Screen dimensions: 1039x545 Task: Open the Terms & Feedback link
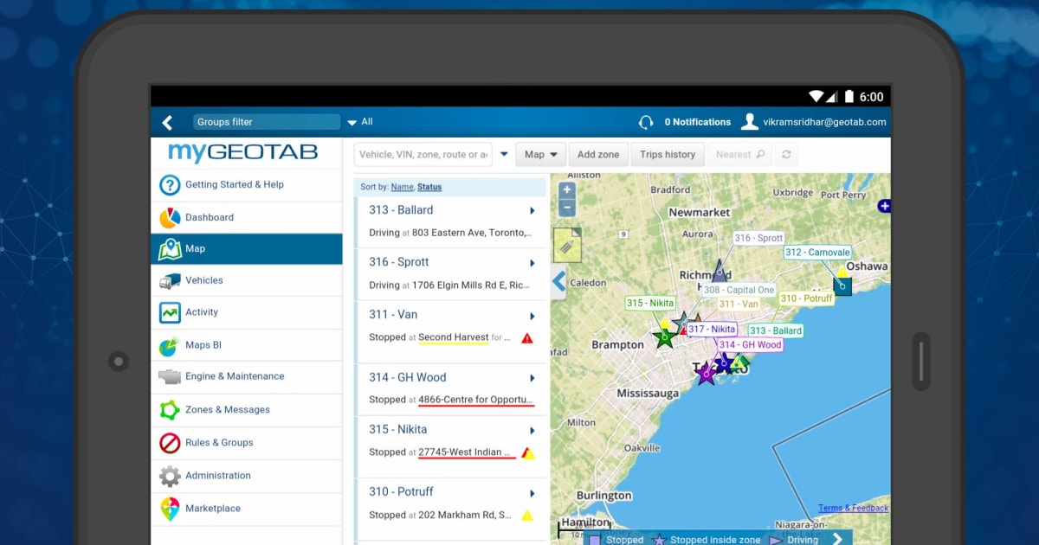pos(853,508)
